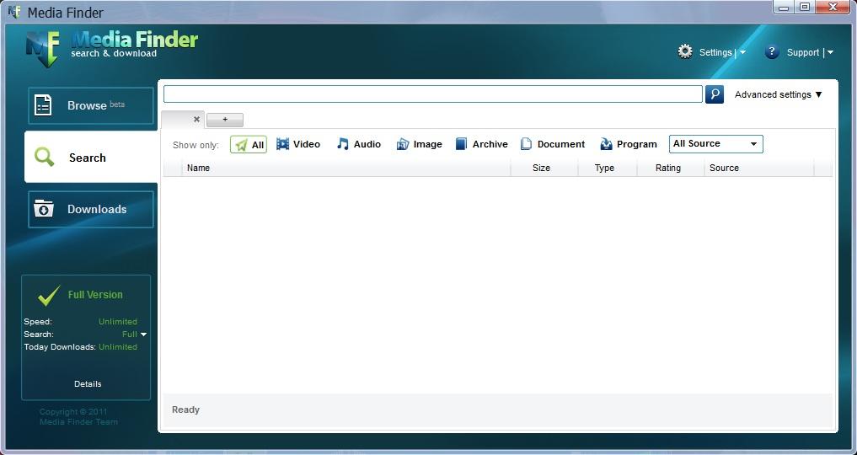Filter results by Audio

pos(358,144)
